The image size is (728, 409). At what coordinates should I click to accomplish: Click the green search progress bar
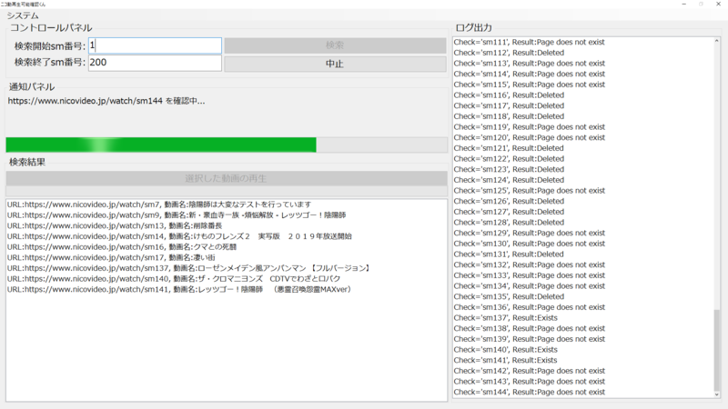(x=161, y=145)
